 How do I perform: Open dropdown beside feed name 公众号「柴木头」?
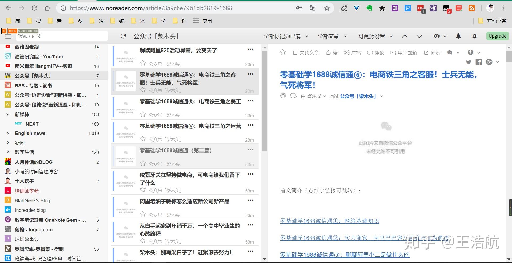382,96
